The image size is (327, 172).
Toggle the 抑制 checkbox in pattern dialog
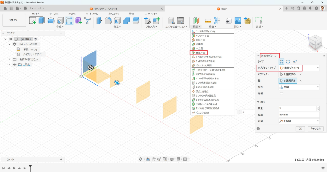pos(281,93)
